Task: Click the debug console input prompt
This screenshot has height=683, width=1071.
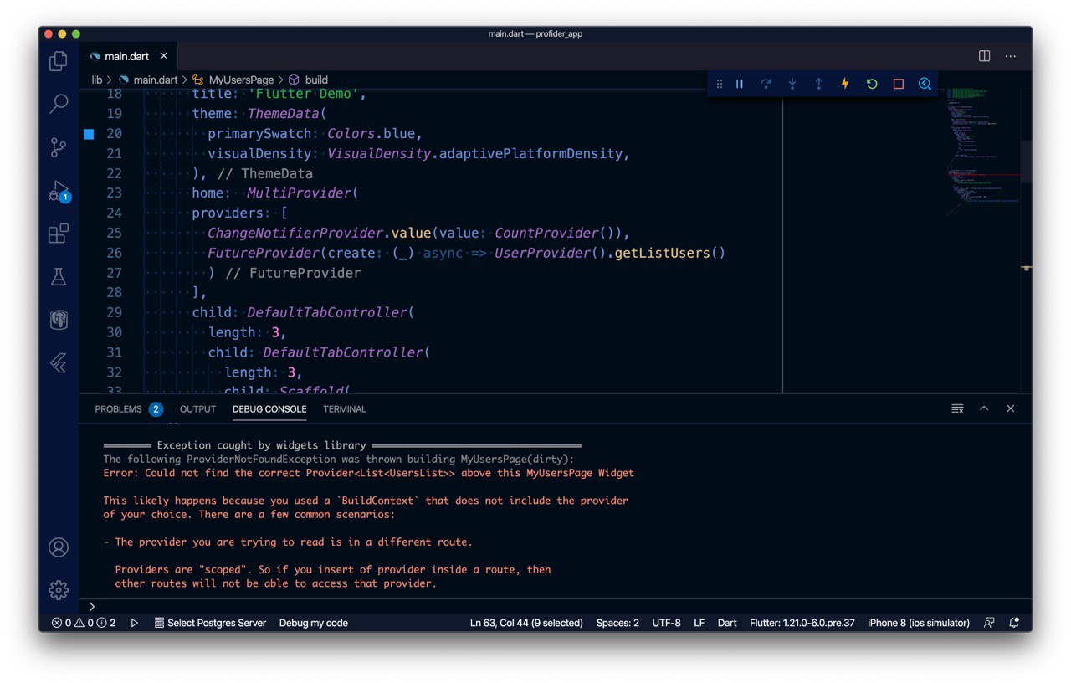Action: [556, 606]
